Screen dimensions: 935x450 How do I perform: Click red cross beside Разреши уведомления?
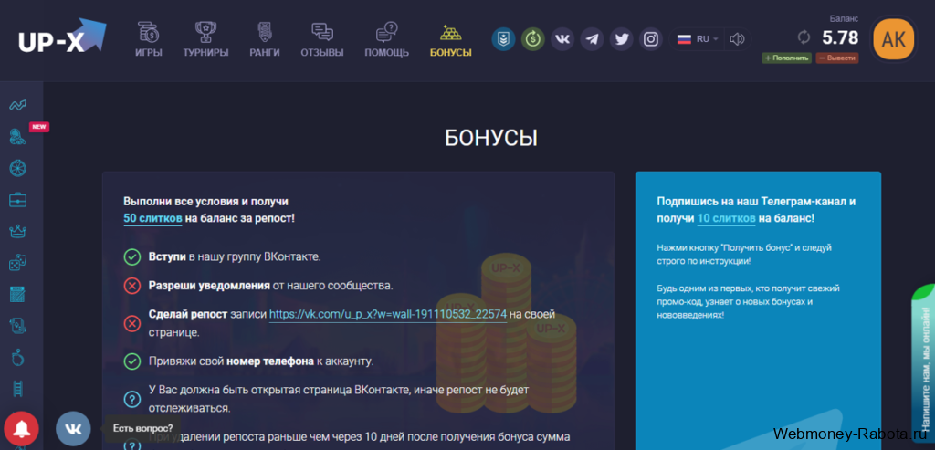131,286
